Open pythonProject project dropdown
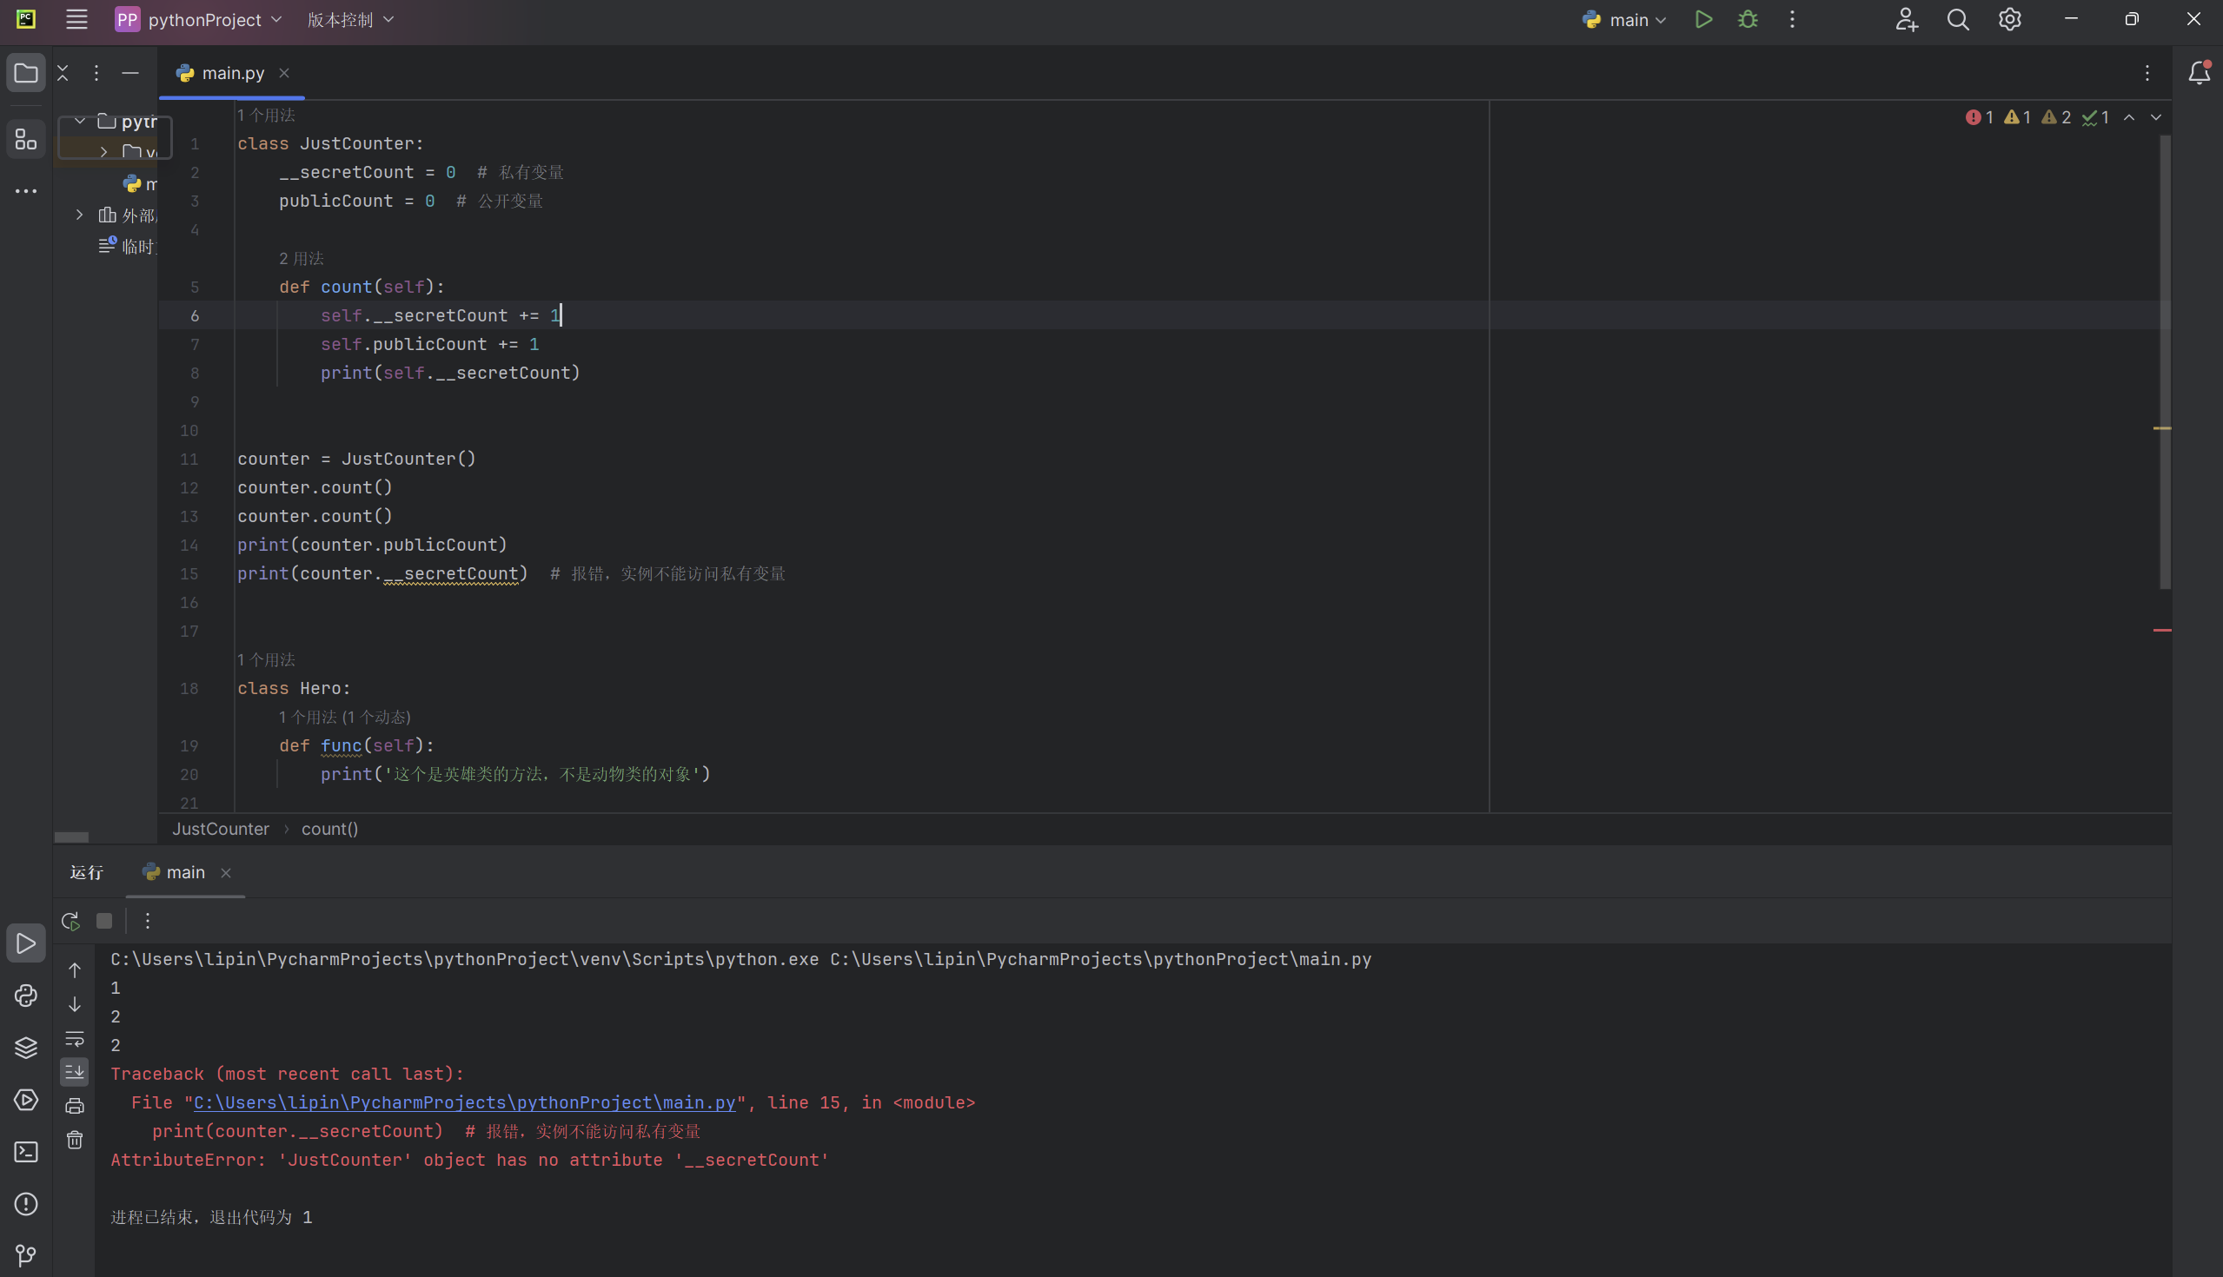 [x=198, y=19]
